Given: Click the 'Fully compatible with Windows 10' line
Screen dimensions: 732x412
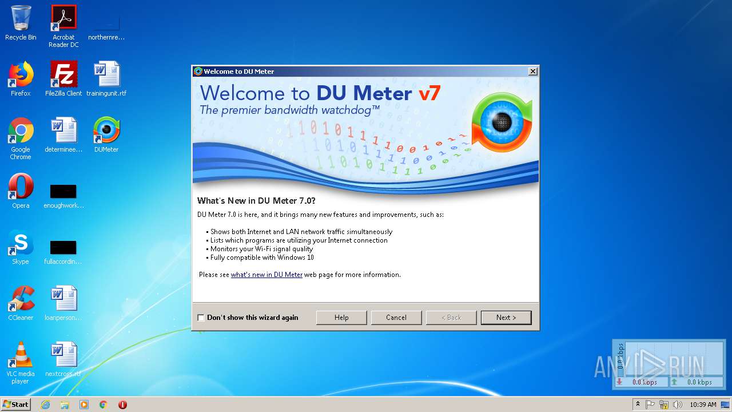Looking at the screenshot, I should [262, 257].
